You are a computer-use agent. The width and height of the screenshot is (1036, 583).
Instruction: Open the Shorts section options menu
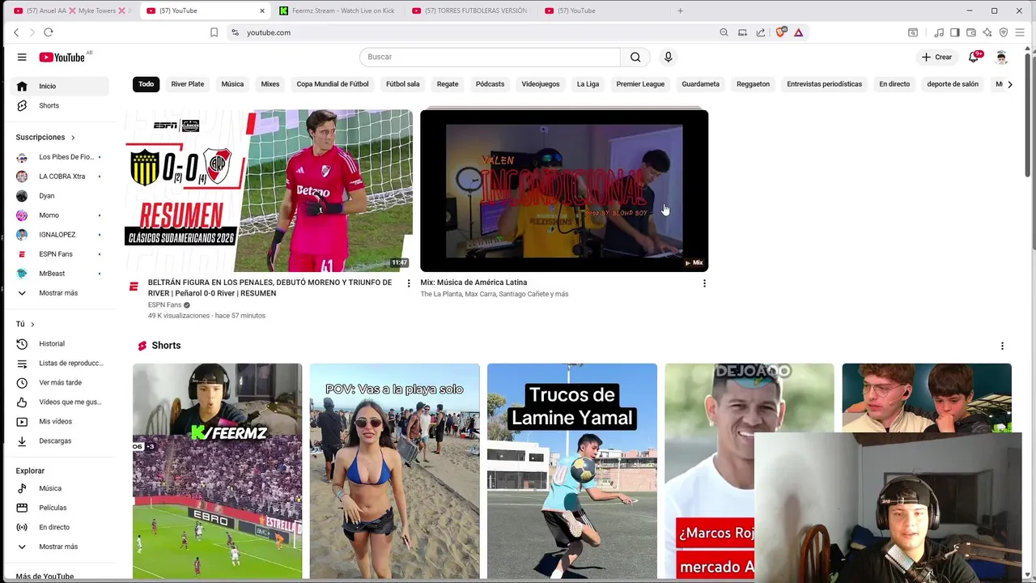click(x=1002, y=346)
